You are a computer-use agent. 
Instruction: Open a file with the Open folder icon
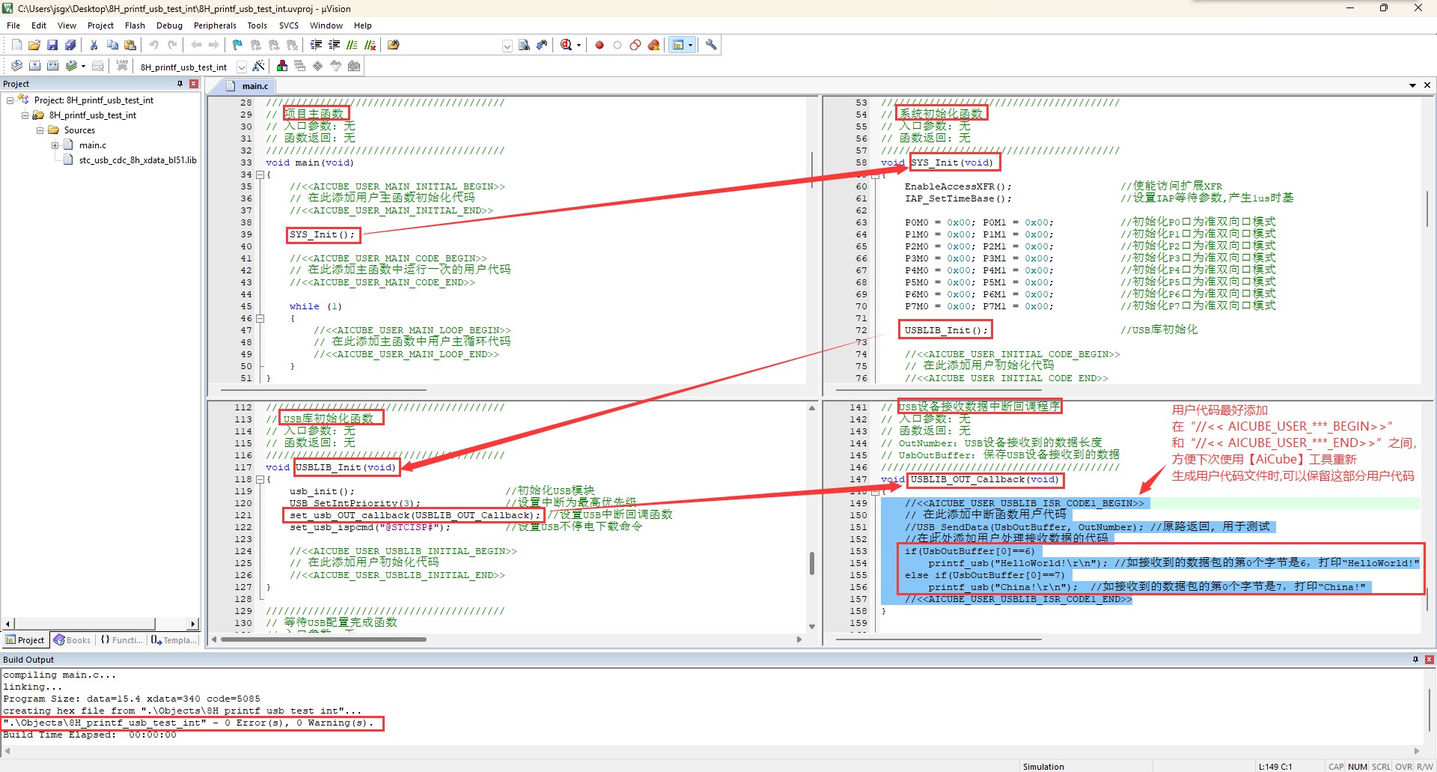34,45
